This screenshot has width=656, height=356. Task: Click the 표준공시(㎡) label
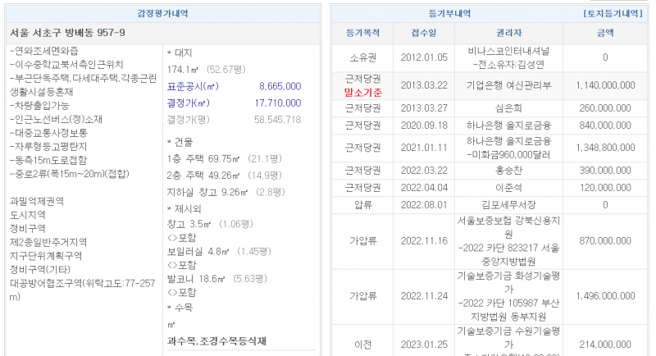tap(194, 86)
